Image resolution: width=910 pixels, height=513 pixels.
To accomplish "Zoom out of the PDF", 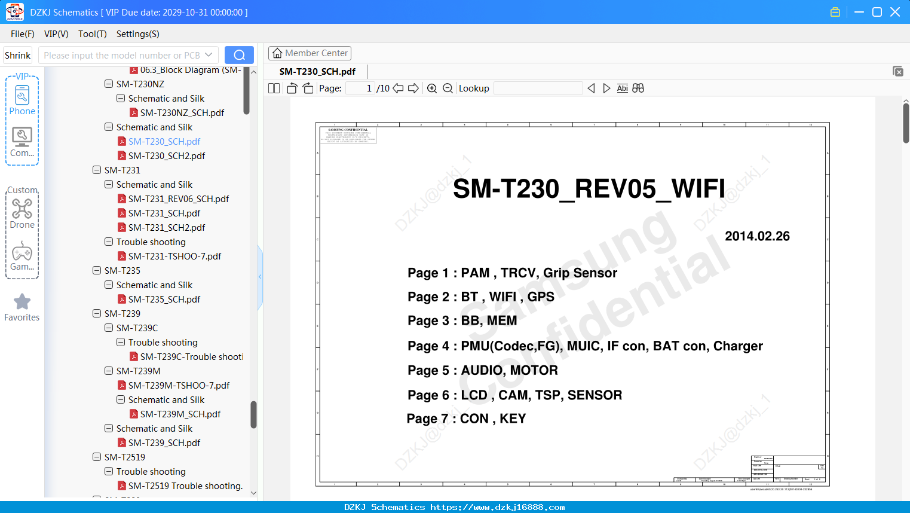I will point(448,88).
